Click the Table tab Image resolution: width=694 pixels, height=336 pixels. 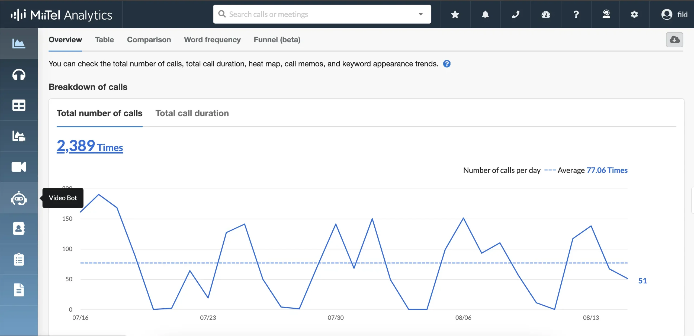click(104, 39)
